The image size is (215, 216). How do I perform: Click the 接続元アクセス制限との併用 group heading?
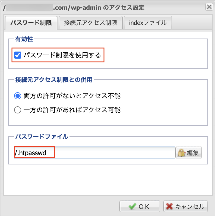pos(54,80)
